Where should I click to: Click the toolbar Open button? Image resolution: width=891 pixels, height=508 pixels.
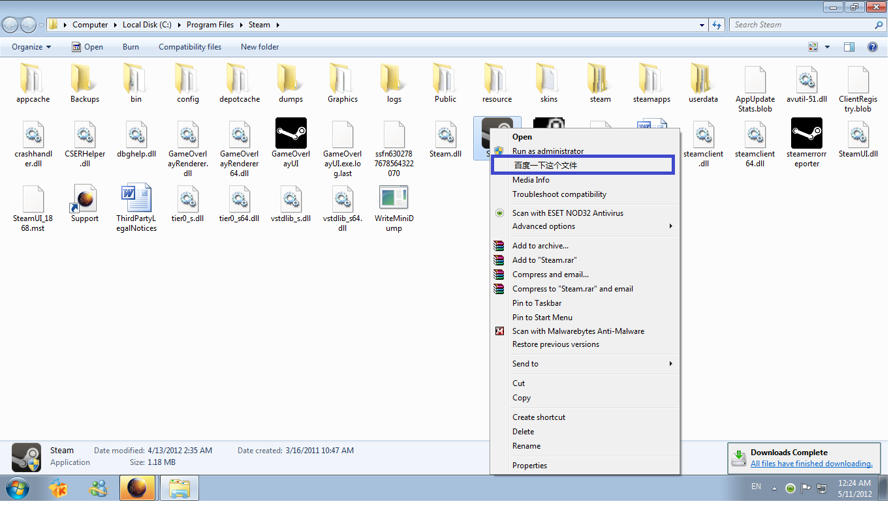click(x=87, y=47)
